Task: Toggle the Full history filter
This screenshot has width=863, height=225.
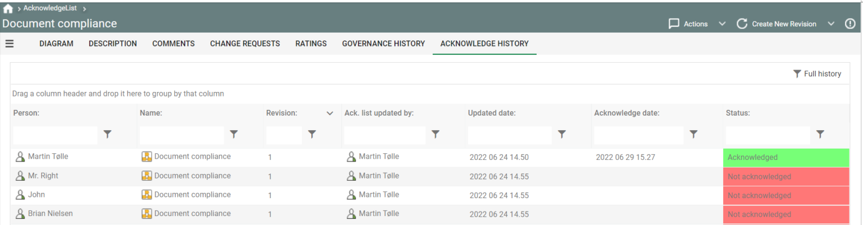Action: click(817, 74)
